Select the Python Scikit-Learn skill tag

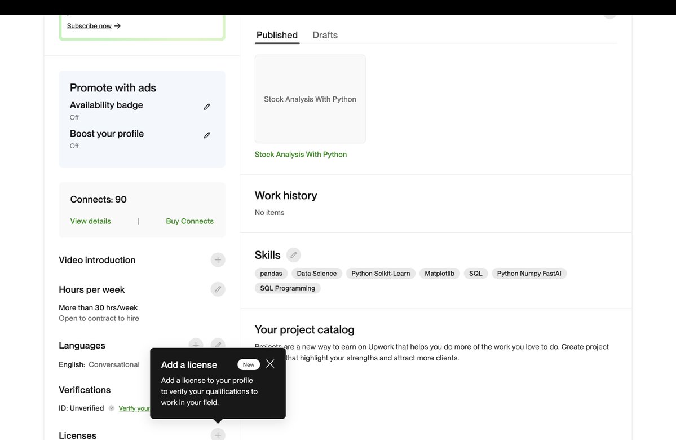click(381, 274)
